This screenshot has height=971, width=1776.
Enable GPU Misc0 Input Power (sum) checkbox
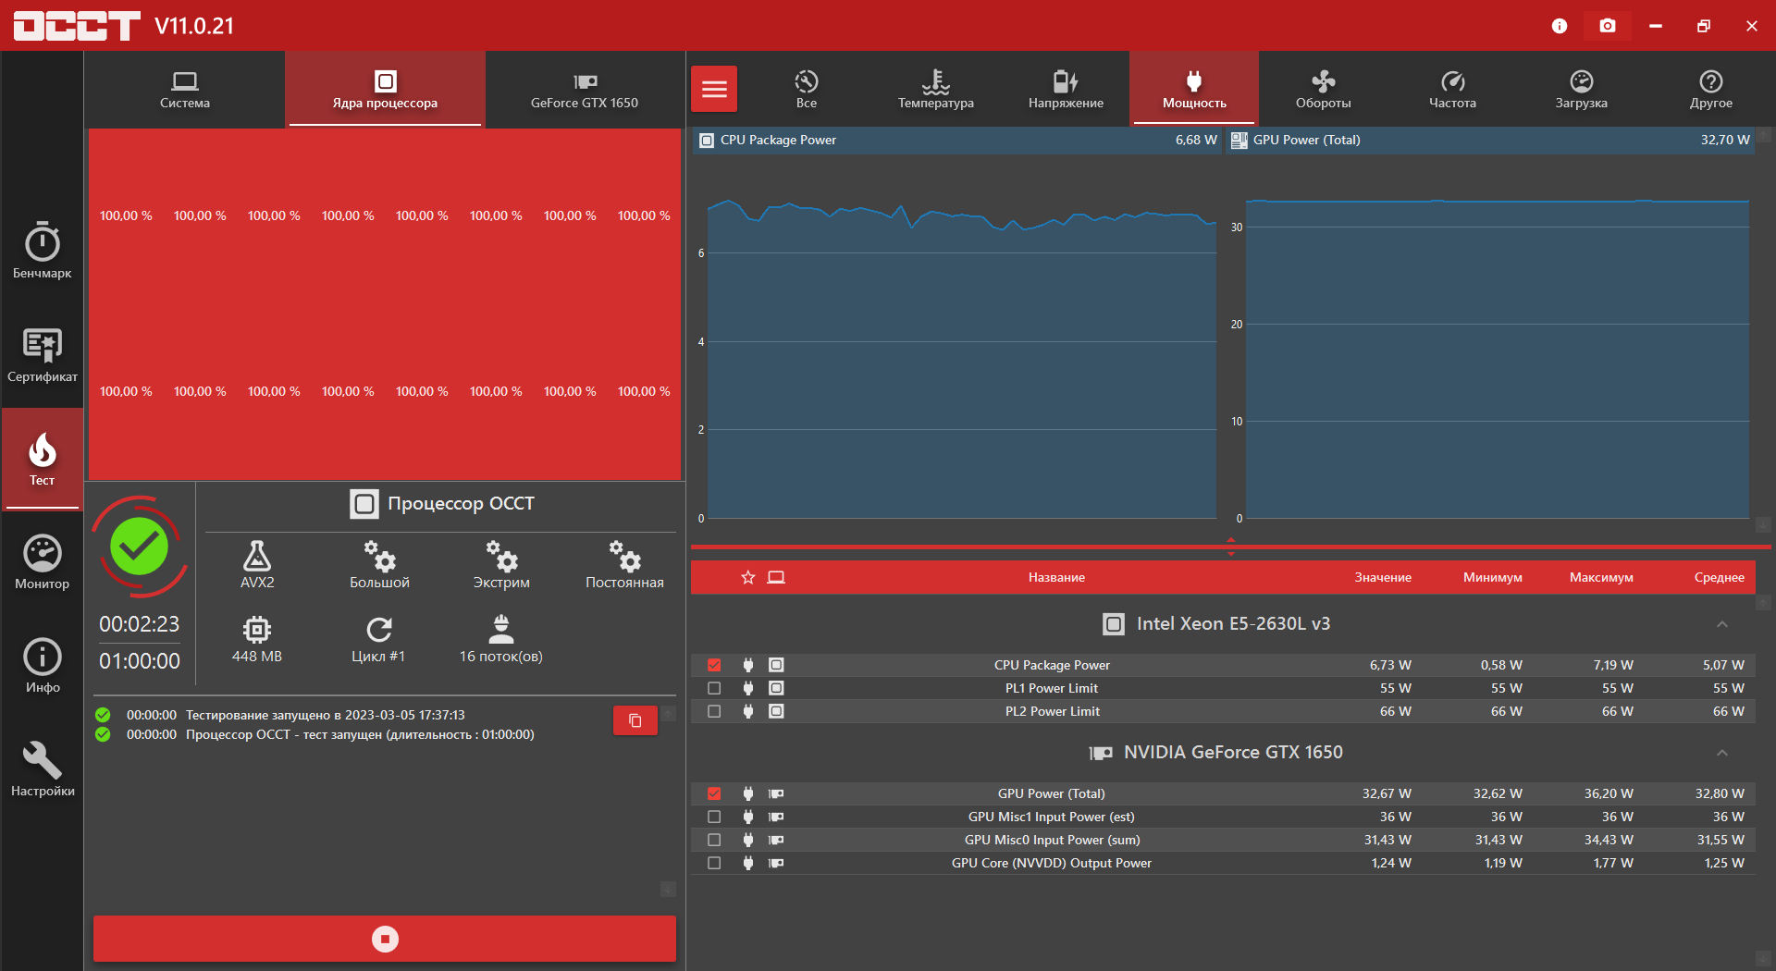[x=714, y=840]
